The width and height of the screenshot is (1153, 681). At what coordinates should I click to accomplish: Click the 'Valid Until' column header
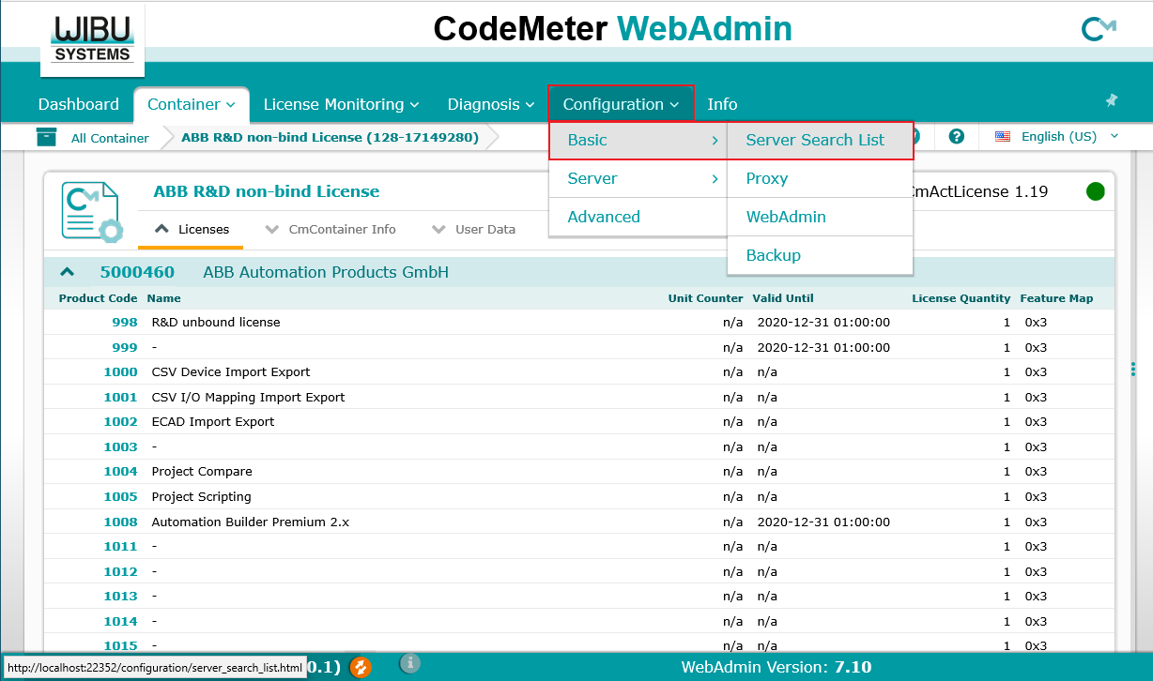coord(783,298)
